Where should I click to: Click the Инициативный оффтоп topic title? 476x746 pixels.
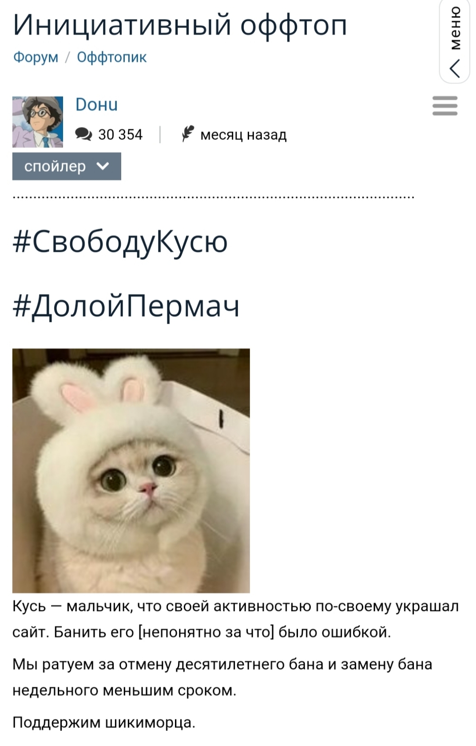(x=180, y=25)
